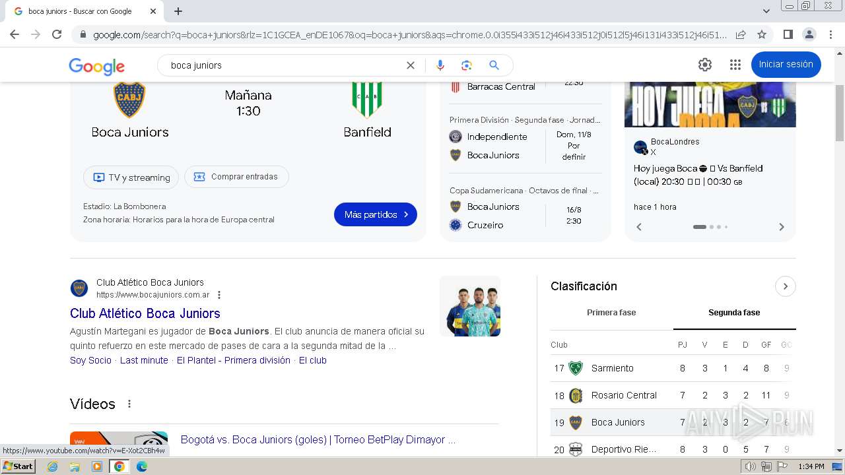Open a new browser tab
845x475 pixels.
pyautogui.click(x=178, y=11)
